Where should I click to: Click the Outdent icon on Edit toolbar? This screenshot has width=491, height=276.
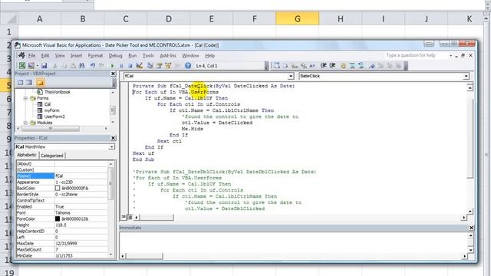[332, 65]
